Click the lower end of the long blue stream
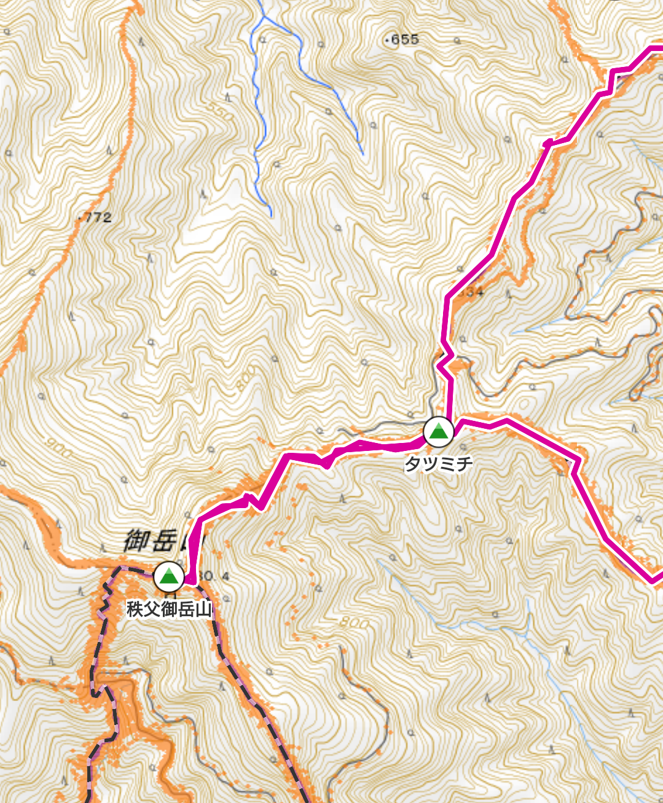 271,214
